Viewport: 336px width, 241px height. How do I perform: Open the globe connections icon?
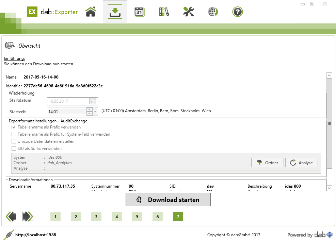click(213, 12)
